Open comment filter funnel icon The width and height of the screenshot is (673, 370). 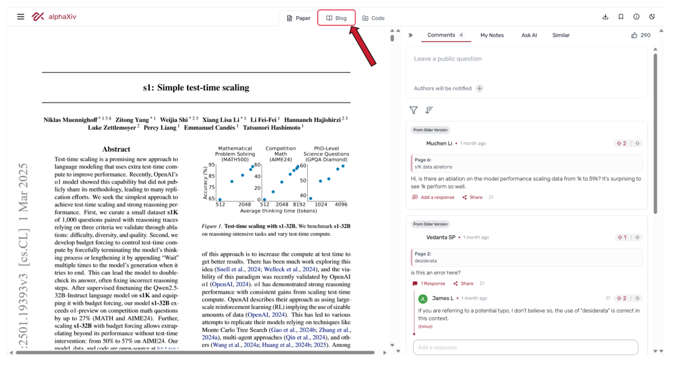click(x=413, y=111)
